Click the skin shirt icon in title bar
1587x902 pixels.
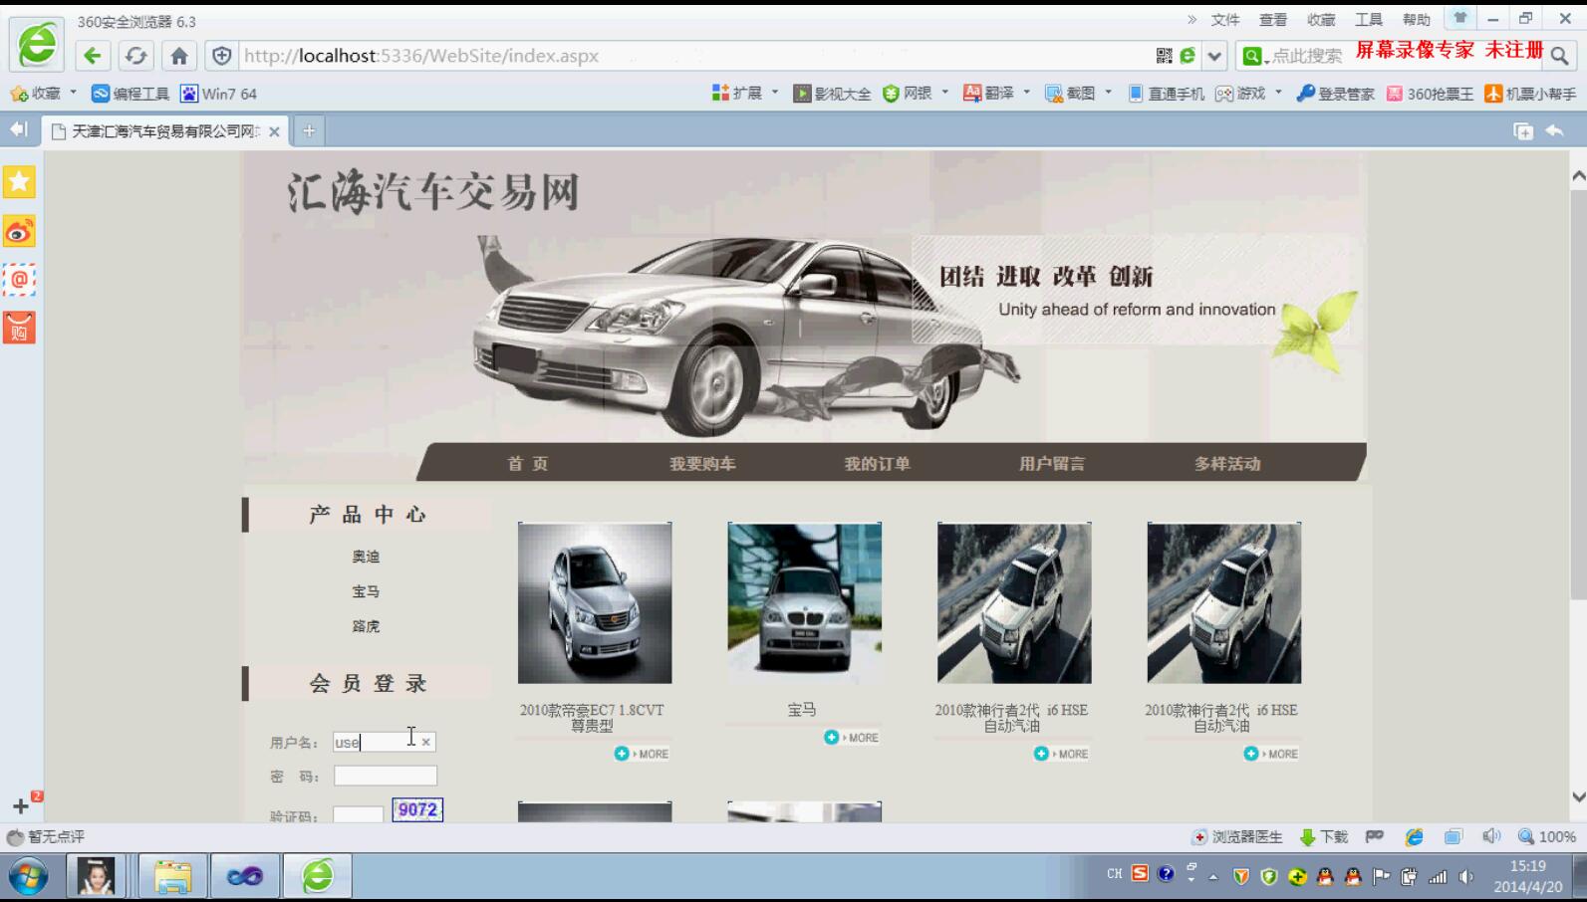pyautogui.click(x=1459, y=18)
